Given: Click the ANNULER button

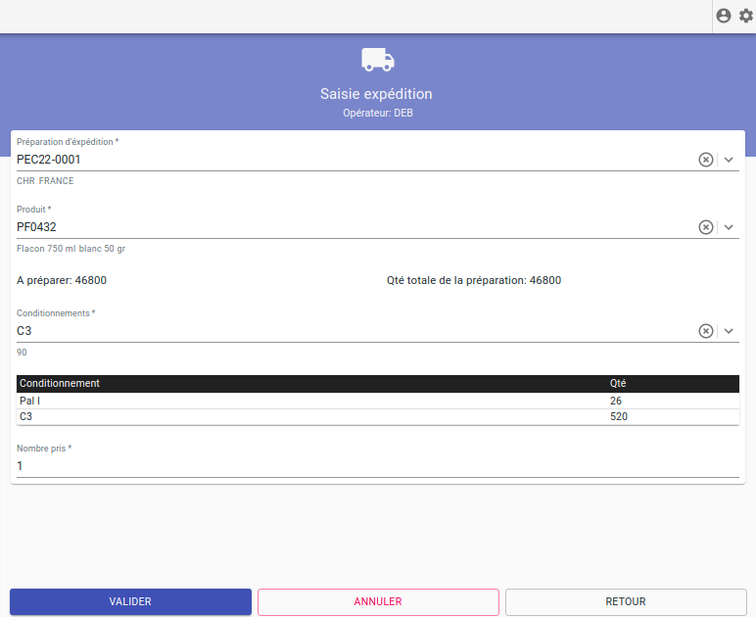Looking at the screenshot, I should pyautogui.click(x=378, y=601).
